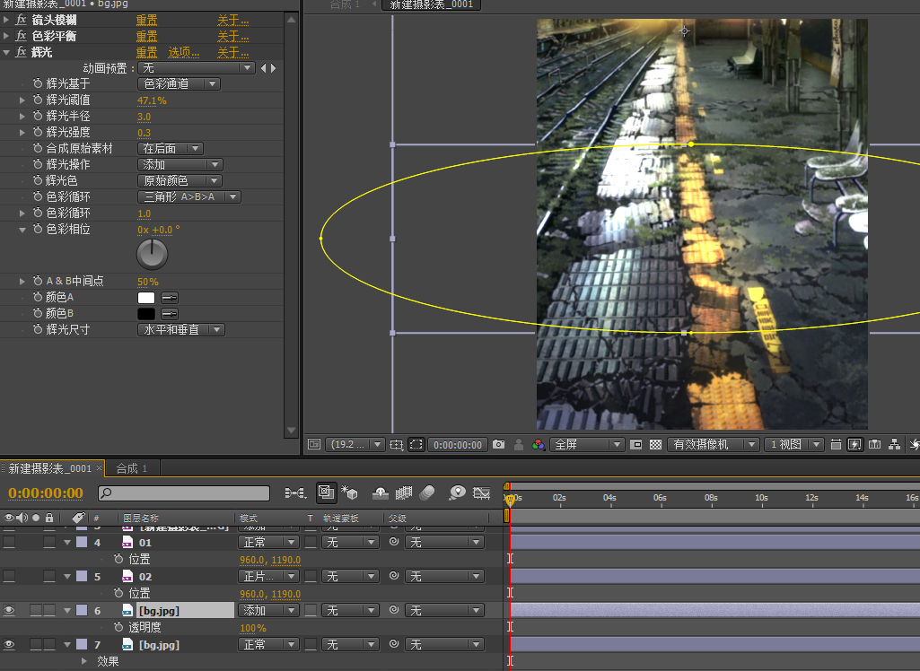
Task: Click the white 颜色A color swatch
Action: point(146,298)
